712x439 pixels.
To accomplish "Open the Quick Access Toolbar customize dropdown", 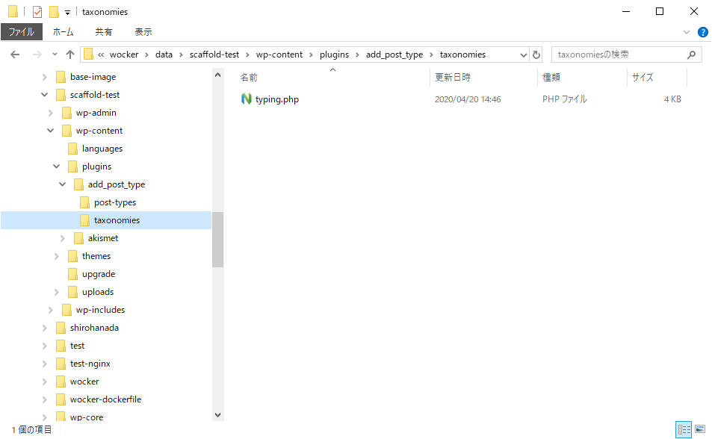I will pos(67,12).
